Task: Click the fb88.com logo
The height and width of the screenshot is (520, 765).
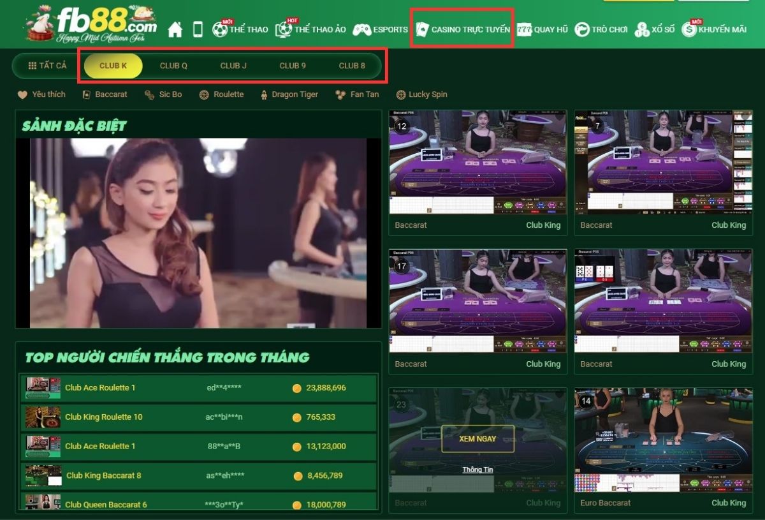Action: click(x=92, y=24)
